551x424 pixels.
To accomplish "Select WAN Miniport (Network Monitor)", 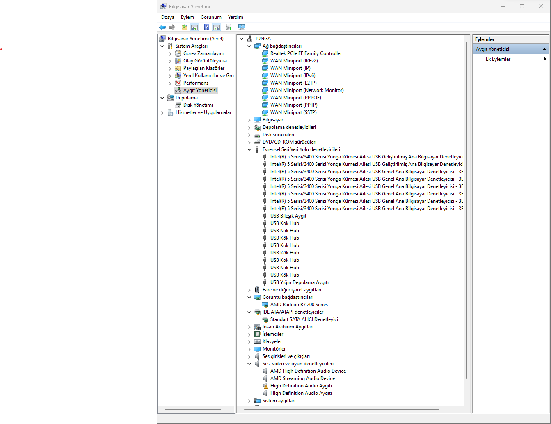I will tap(307, 90).
